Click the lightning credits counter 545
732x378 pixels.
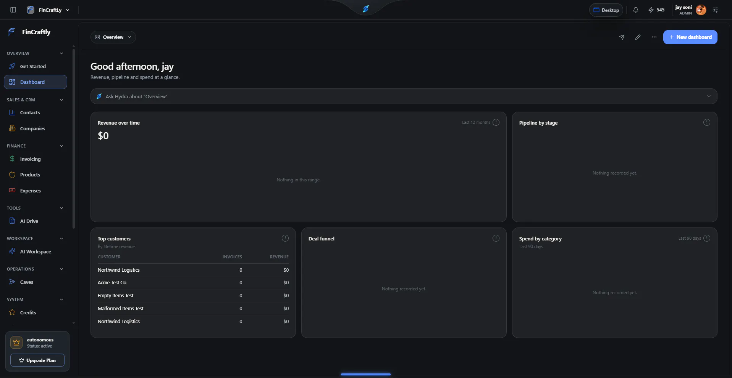(656, 10)
